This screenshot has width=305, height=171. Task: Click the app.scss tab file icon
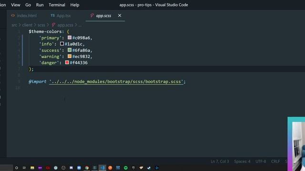tap(92, 16)
